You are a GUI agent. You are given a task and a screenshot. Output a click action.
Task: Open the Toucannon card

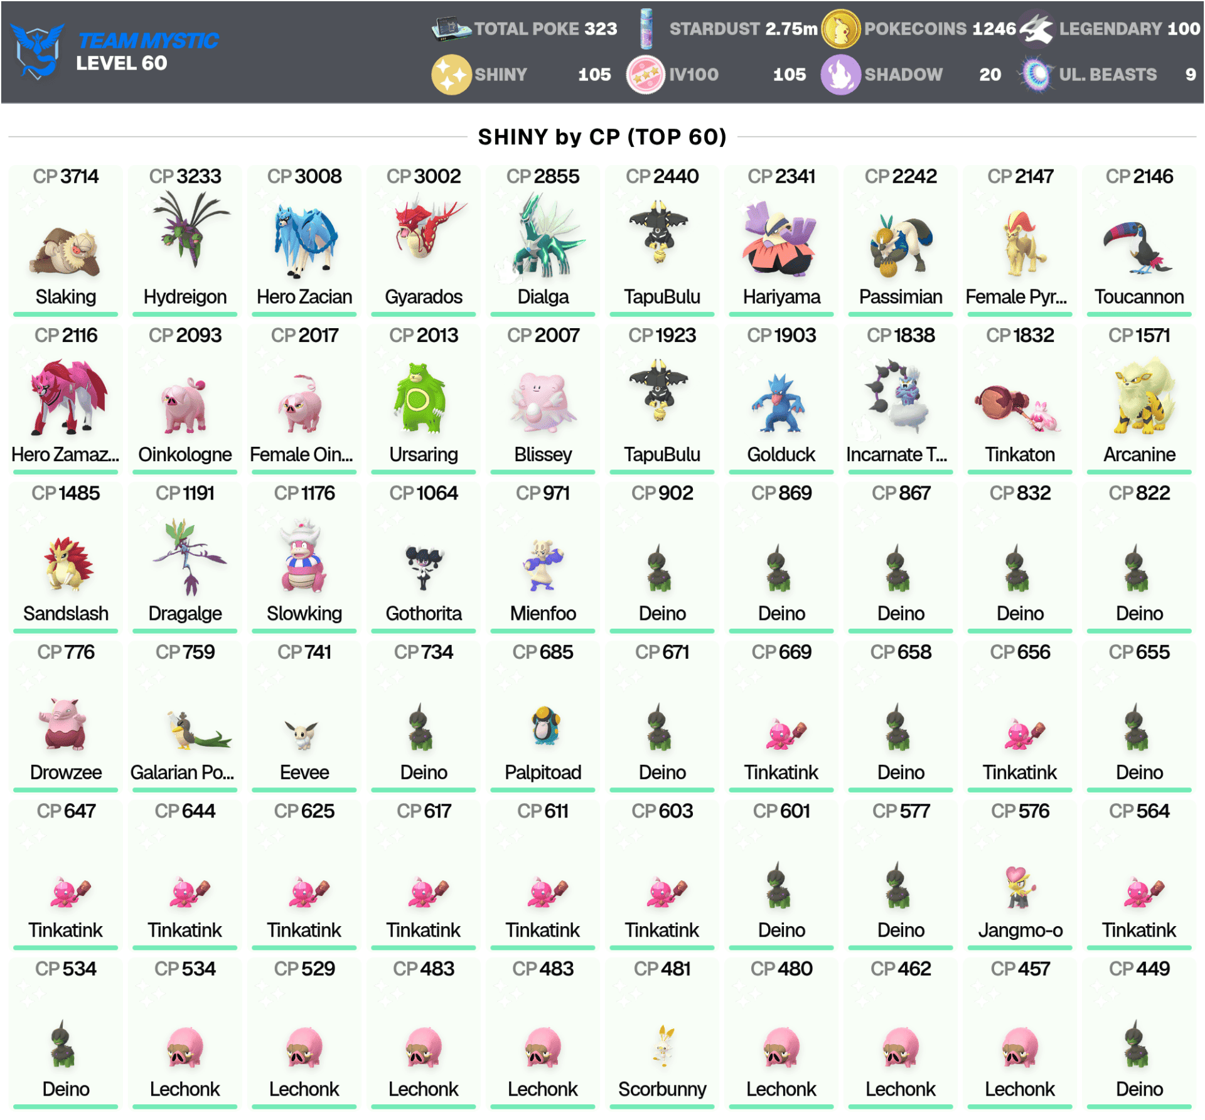pos(1139,240)
